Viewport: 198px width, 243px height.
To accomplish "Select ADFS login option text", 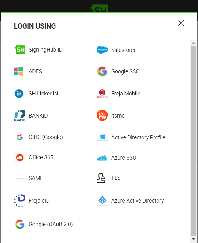I will 35,71.
